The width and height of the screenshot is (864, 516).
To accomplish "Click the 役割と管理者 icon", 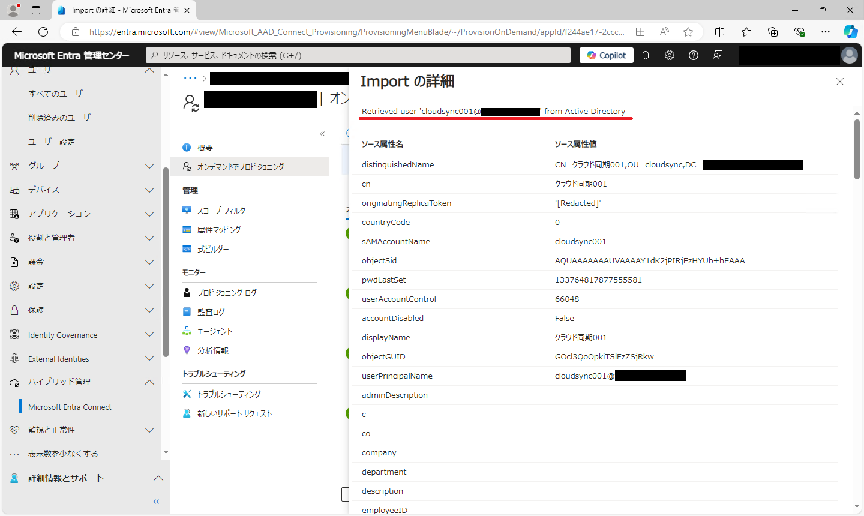I will (x=14, y=238).
